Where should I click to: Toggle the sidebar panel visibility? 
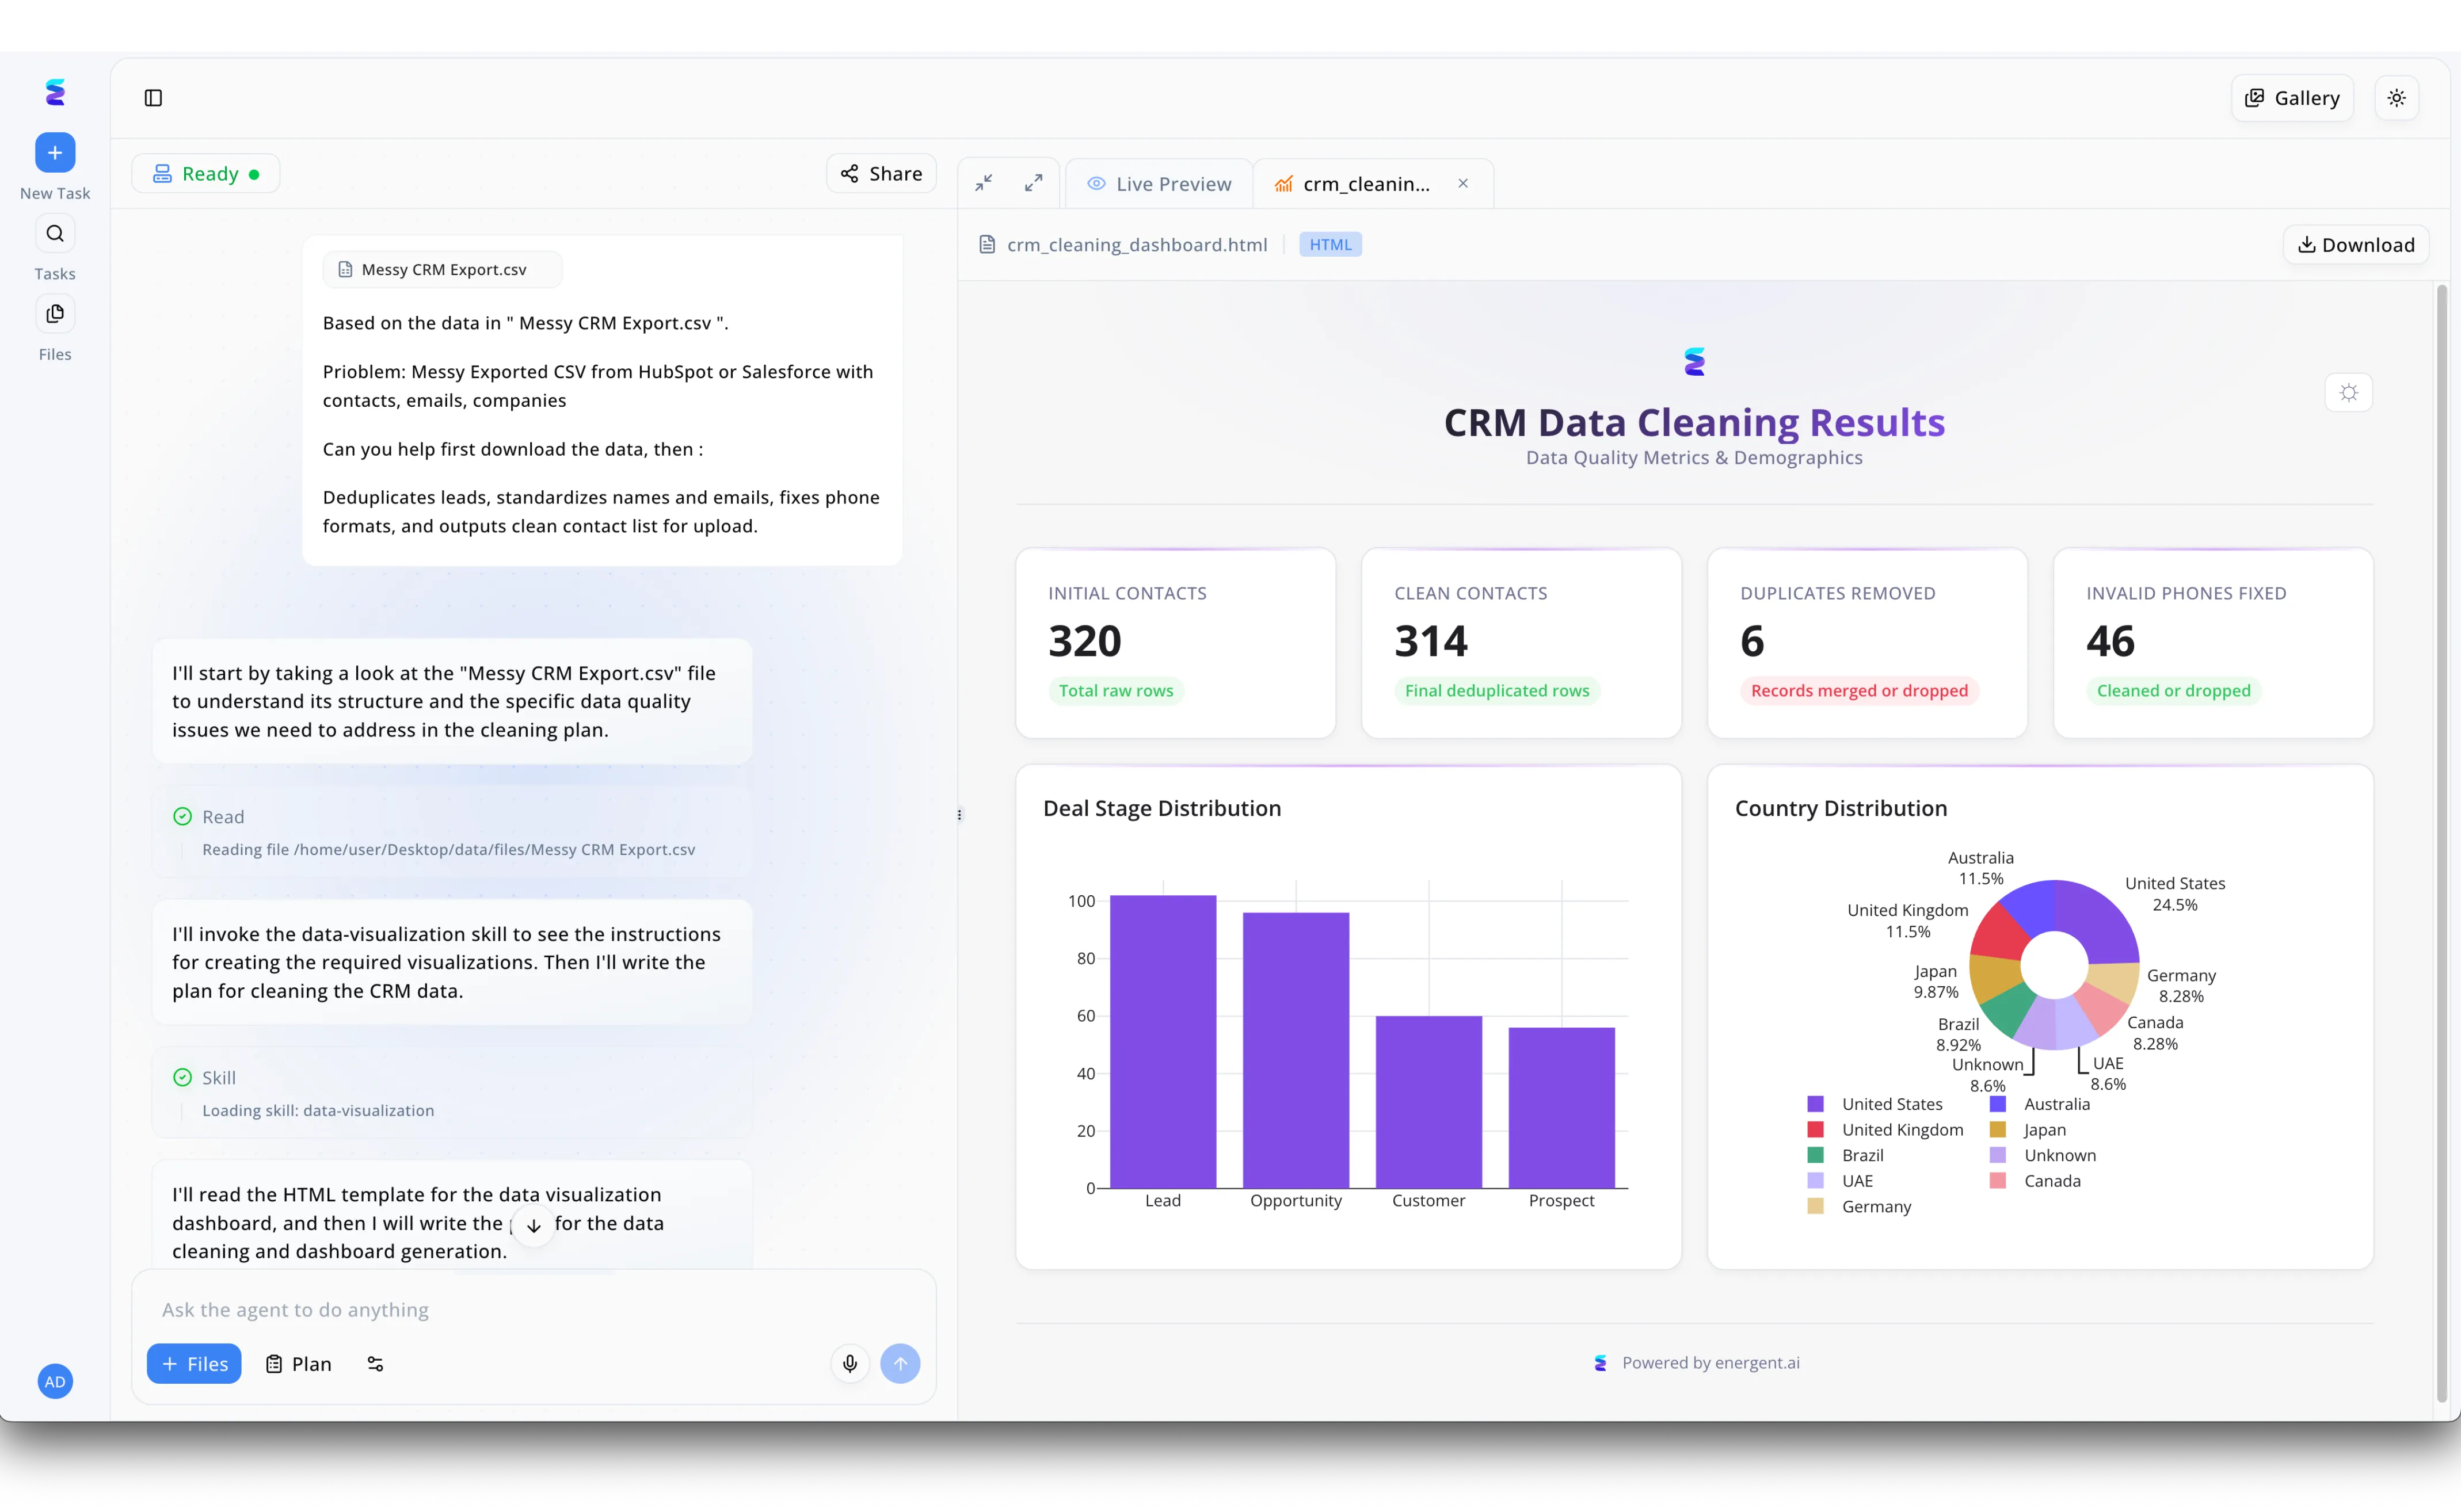click(x=152, y=98)
